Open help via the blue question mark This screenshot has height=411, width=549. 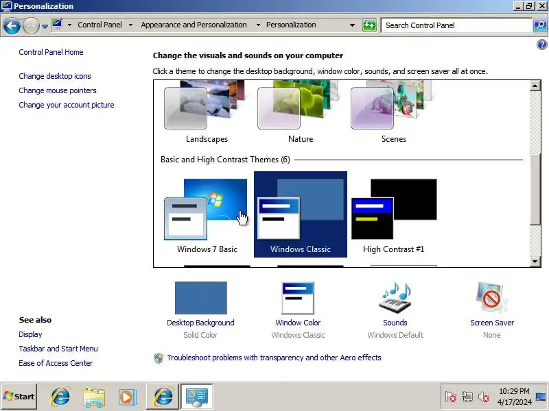click(x=541, y=45)
